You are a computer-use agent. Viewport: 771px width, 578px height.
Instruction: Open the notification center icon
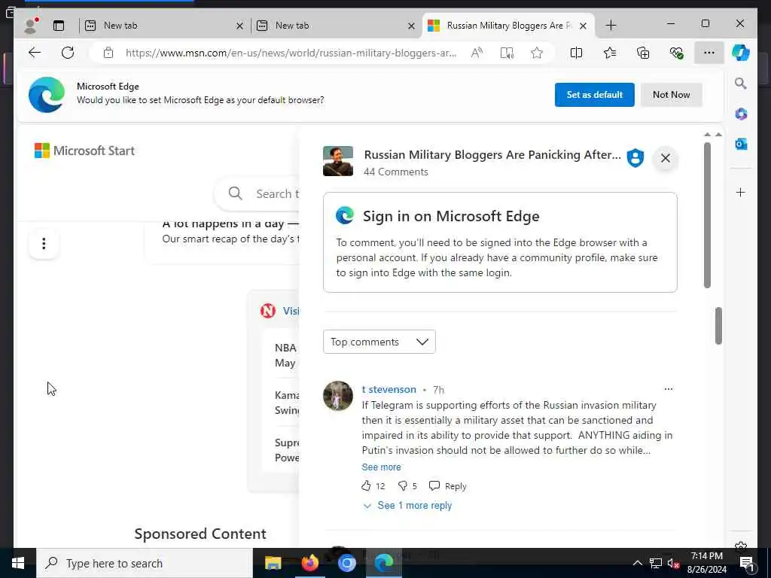(747, 563)
